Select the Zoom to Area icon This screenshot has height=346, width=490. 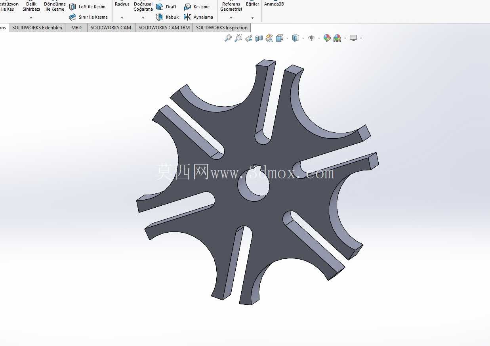tap(238, 38)
